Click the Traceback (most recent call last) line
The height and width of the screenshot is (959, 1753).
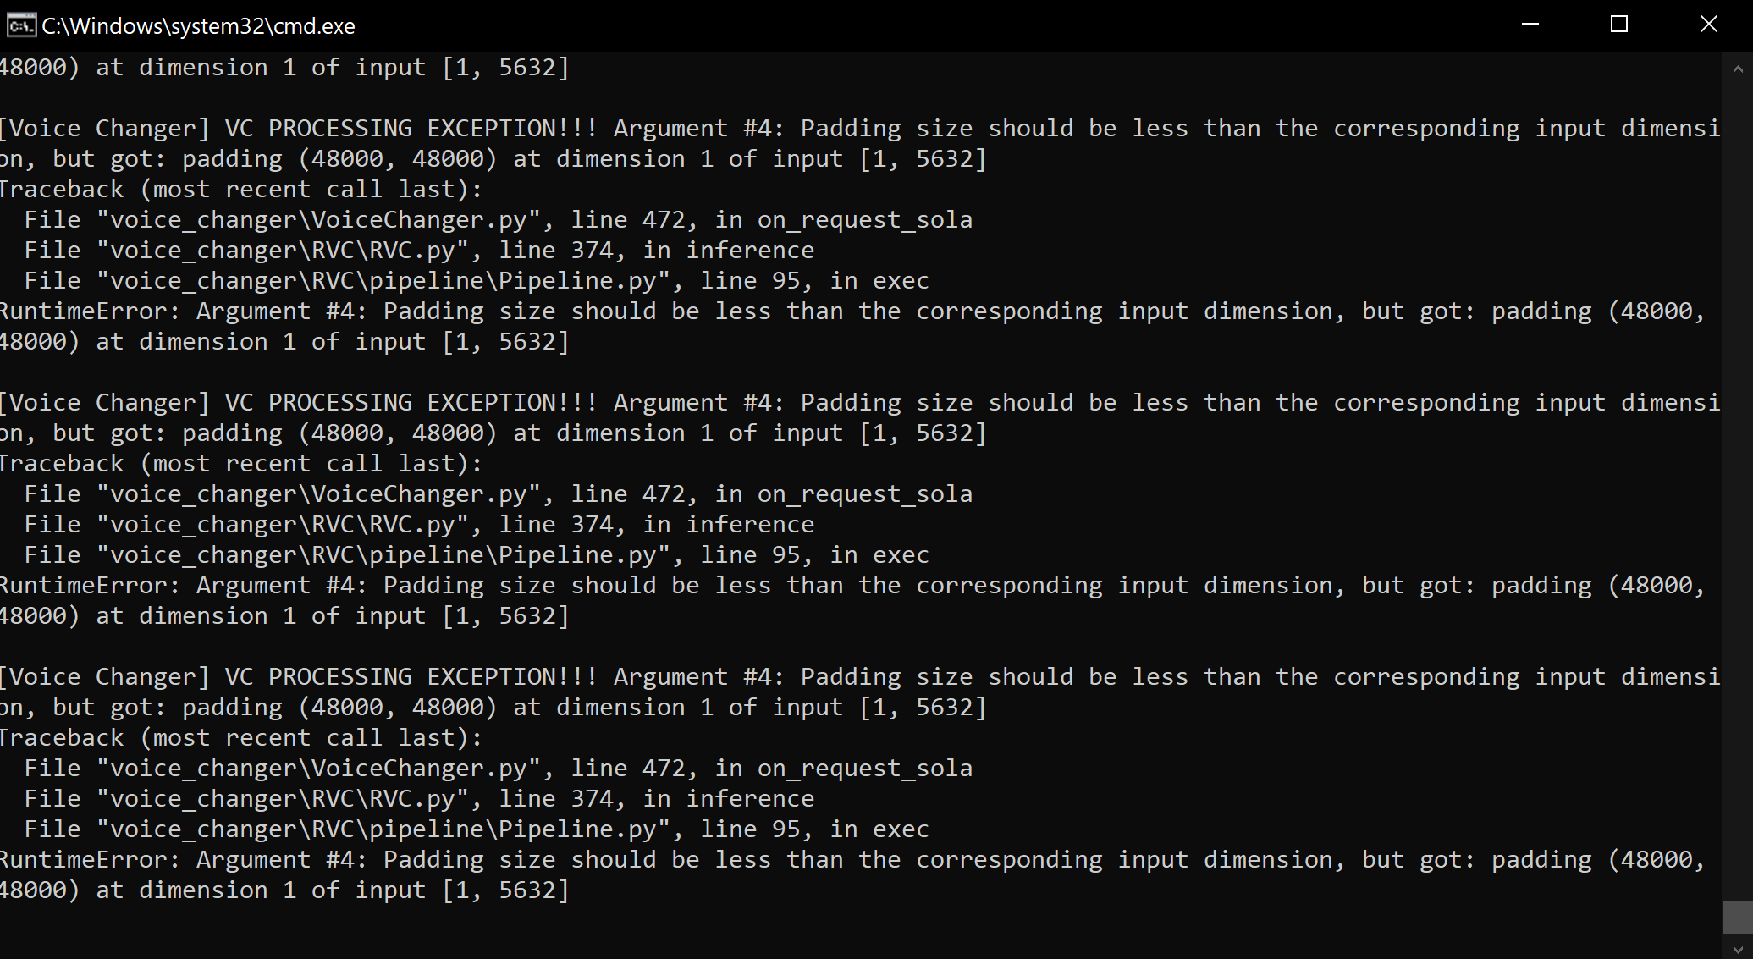[241, 188]
